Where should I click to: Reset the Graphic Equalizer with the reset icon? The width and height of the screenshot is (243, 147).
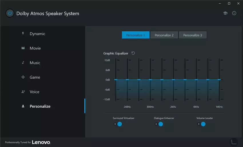tap(133, 53)
